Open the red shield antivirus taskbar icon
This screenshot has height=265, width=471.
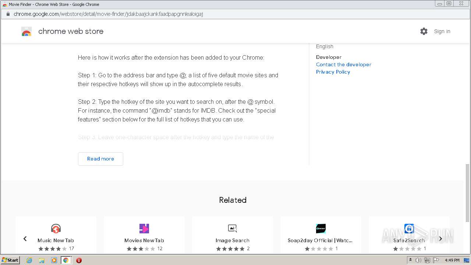click(x=79, y=260)
